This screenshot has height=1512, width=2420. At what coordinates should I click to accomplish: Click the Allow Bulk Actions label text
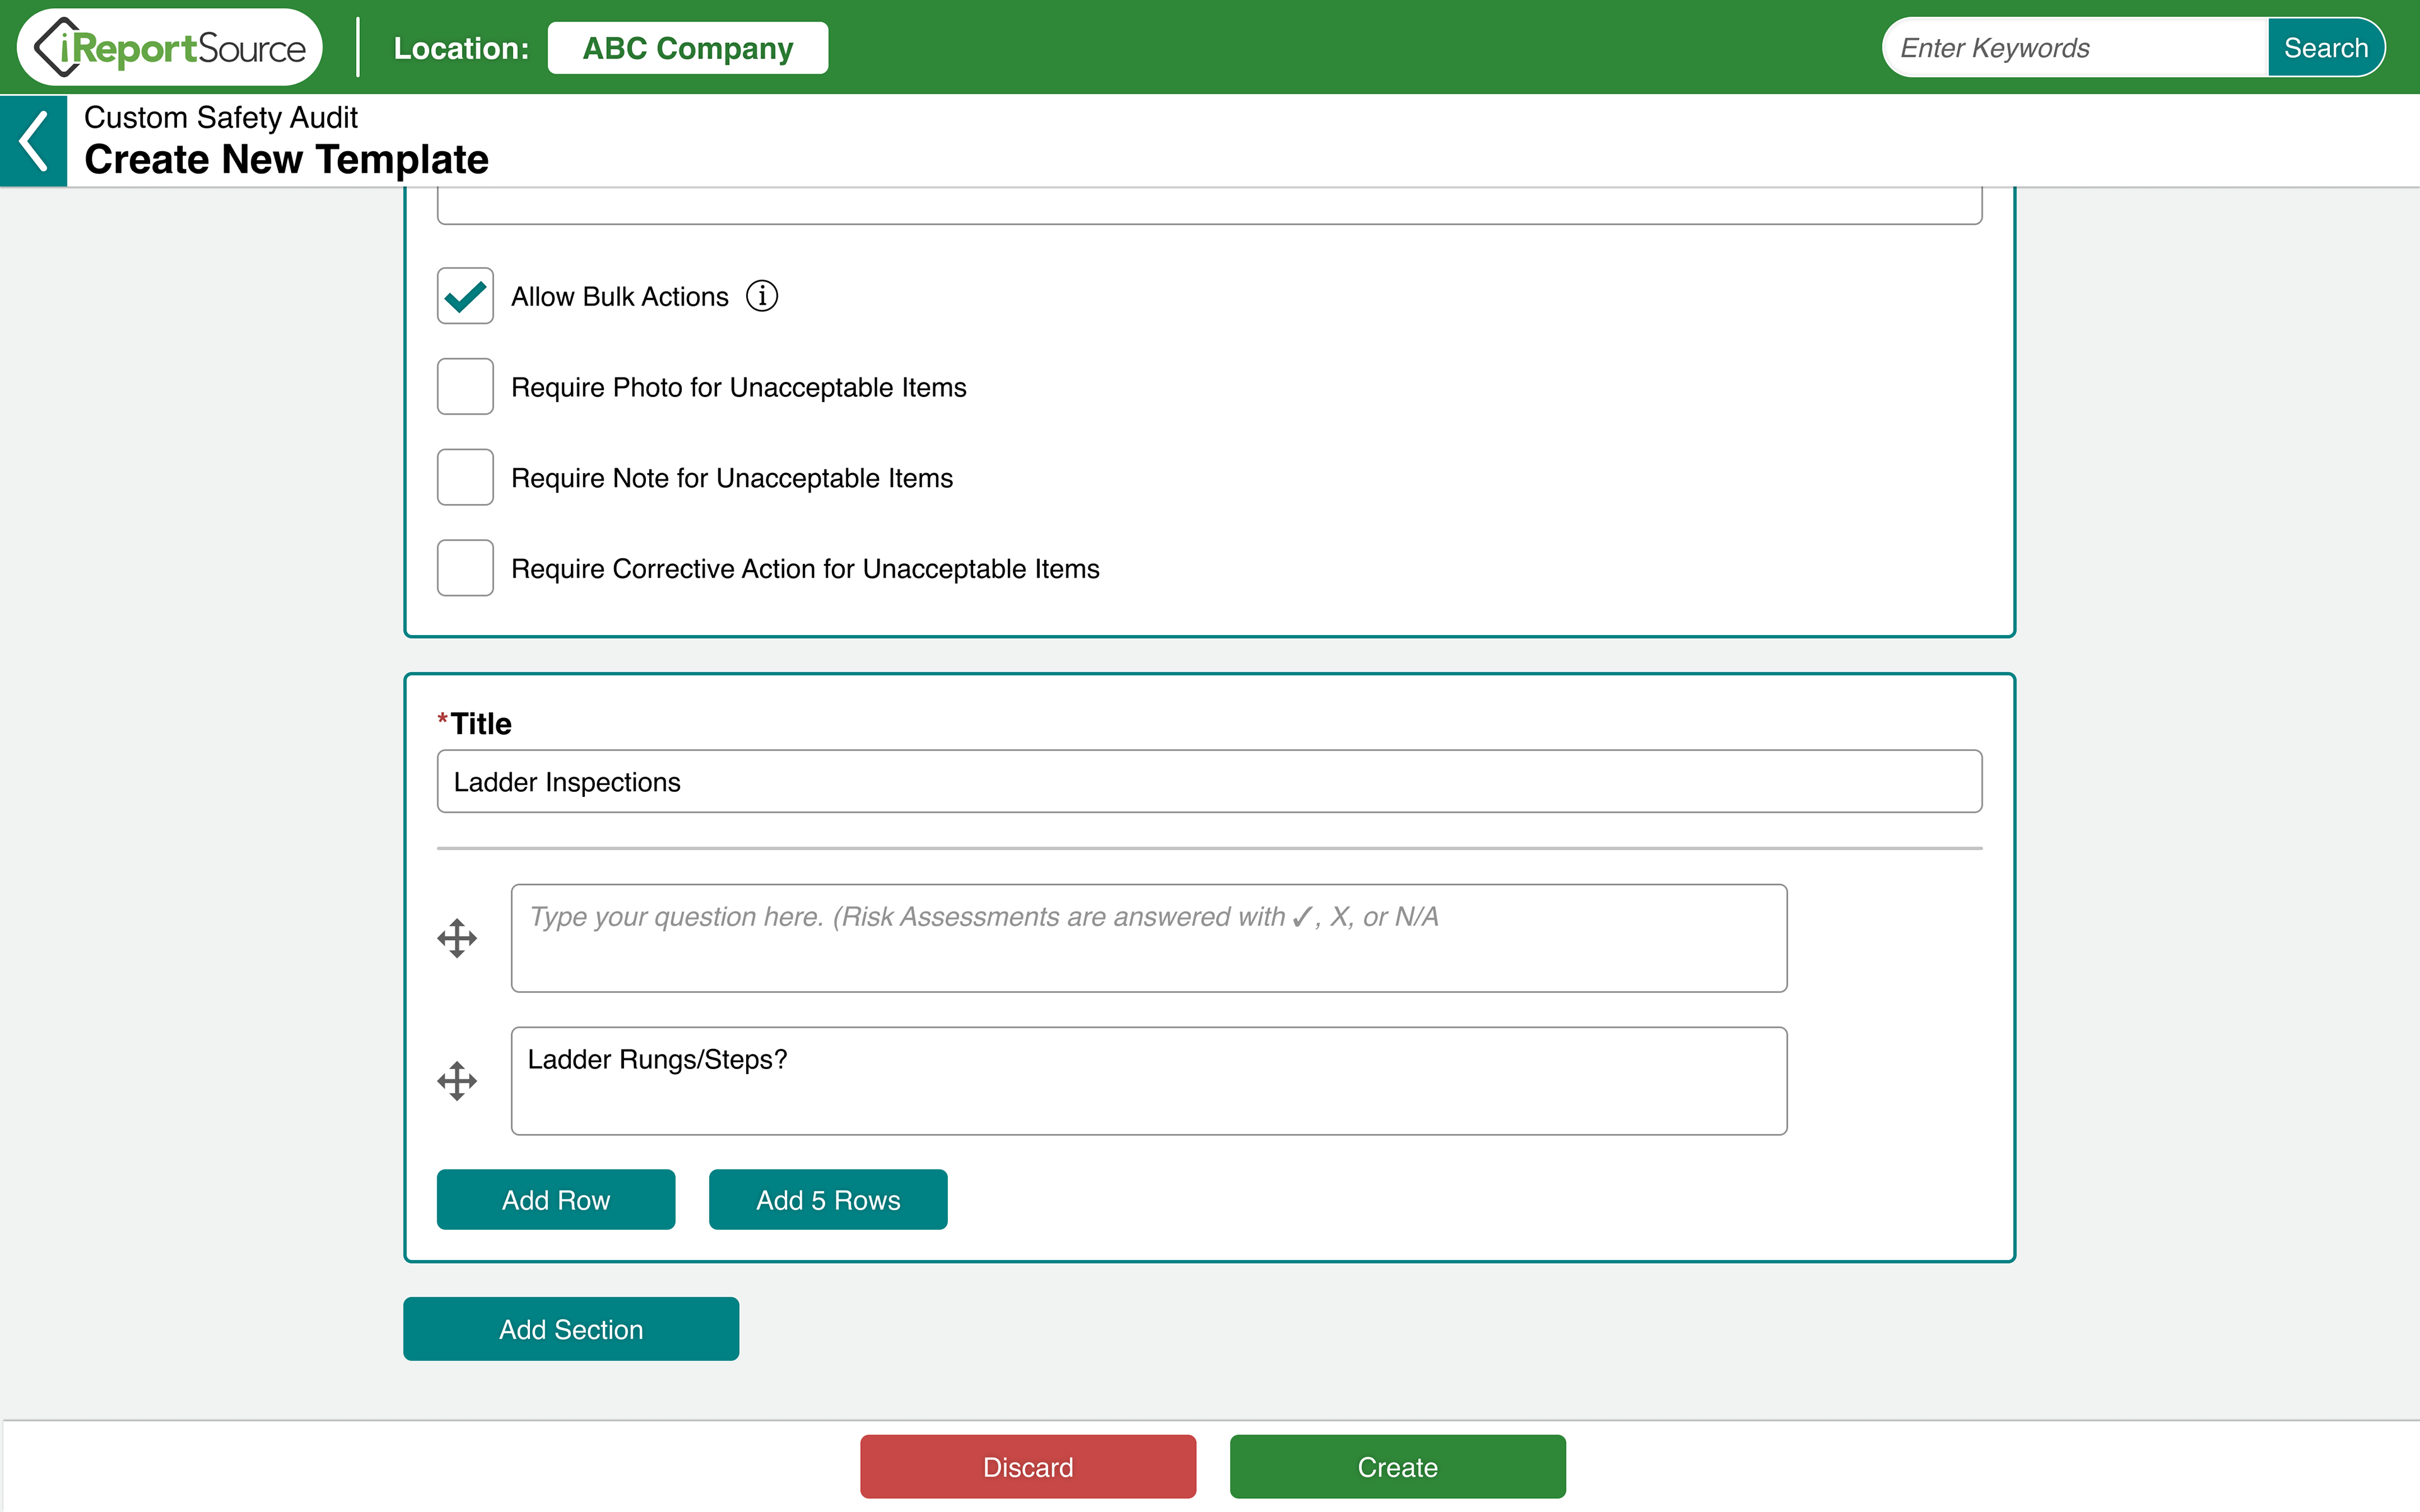pyautogui.click(x=620, y=297)
